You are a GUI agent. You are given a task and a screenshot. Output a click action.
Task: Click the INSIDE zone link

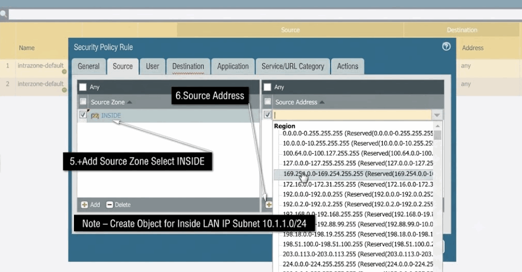(111, 115)
